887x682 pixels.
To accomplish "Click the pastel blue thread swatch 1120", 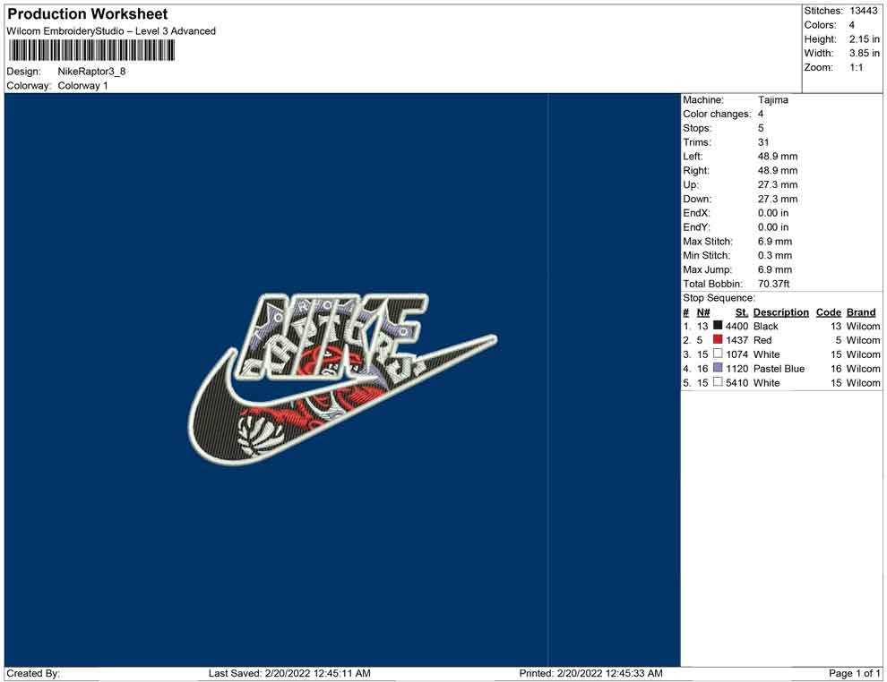I will point(718,368).
